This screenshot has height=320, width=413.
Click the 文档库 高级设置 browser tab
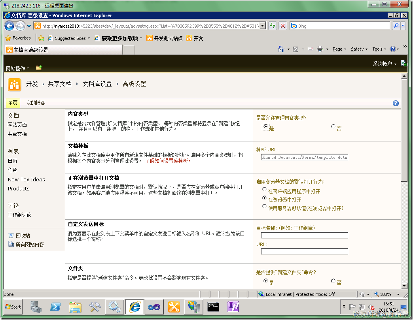63,50
